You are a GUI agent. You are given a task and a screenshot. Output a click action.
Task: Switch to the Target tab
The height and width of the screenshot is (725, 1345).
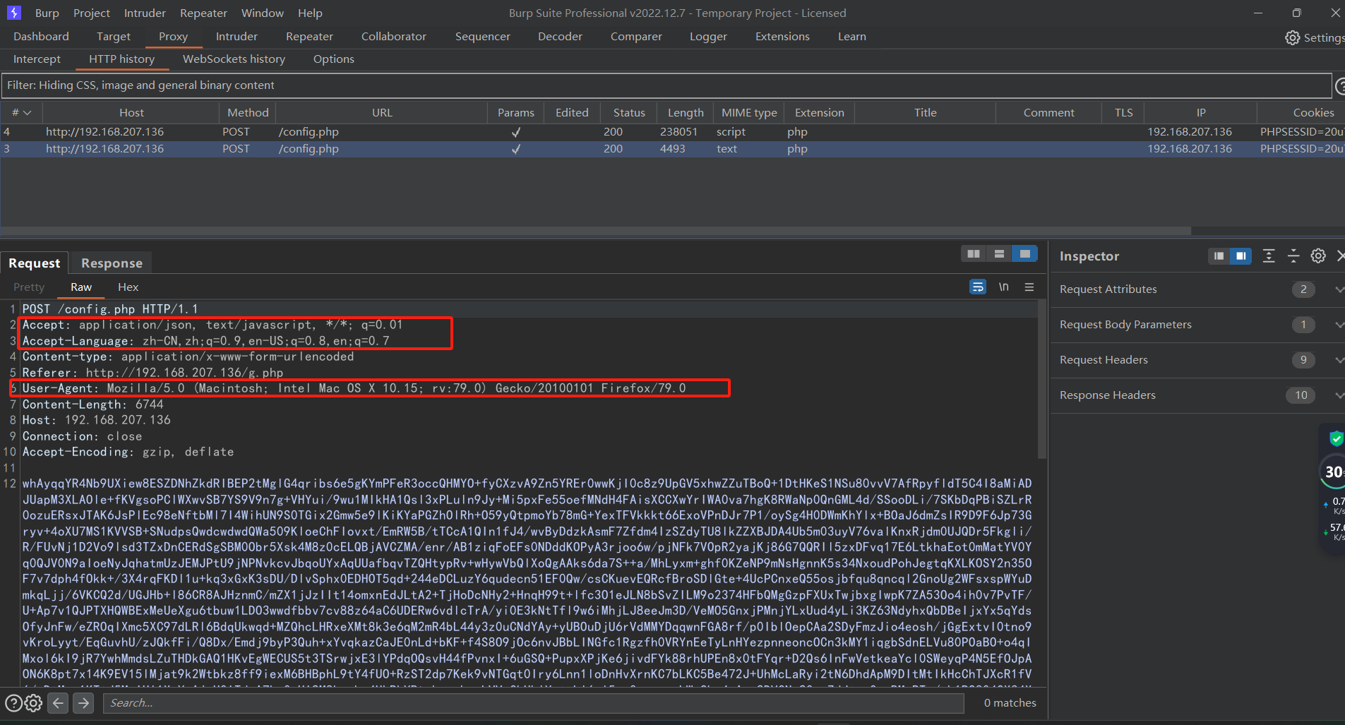point(114,37)
